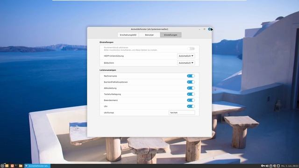
Task: Disable the Beendenmenü switch
Action: 191,100
